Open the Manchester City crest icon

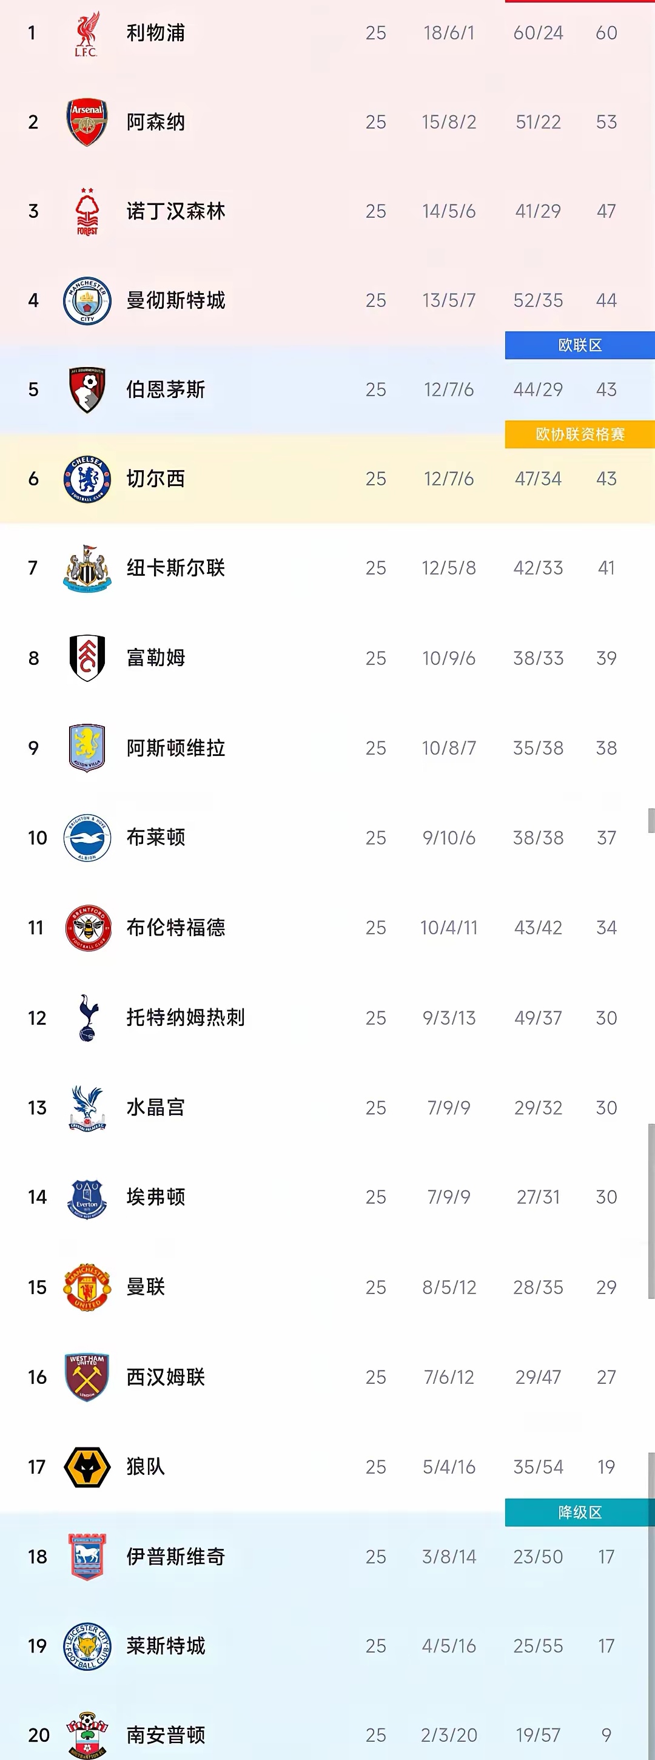click(87, 301)
